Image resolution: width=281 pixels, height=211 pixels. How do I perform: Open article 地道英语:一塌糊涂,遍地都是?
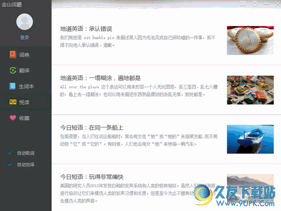(100, 78)
